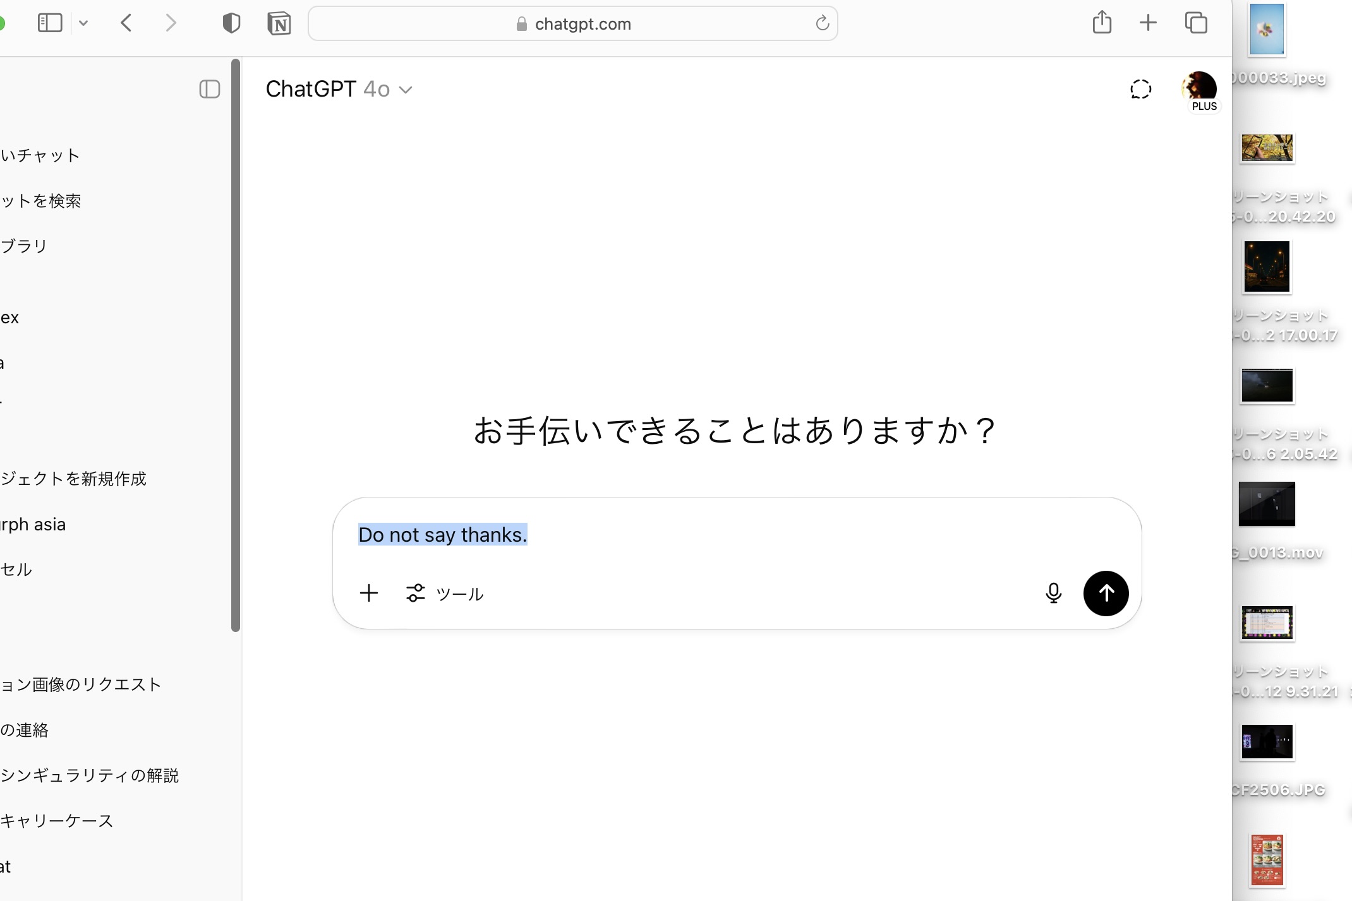Open Safari sidebar options chevron

pos(83,24)
